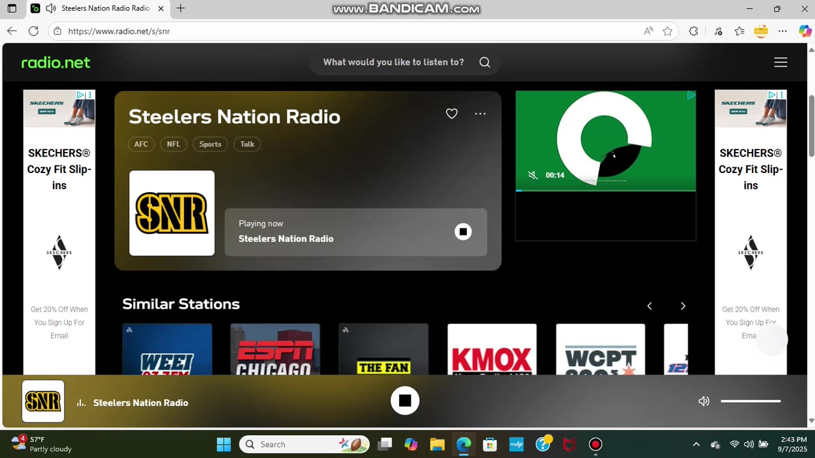This screenshot has width=815, height=458.
Task: Click the Steelers Nation Radio title in player bar
Action: click(141, 403)
